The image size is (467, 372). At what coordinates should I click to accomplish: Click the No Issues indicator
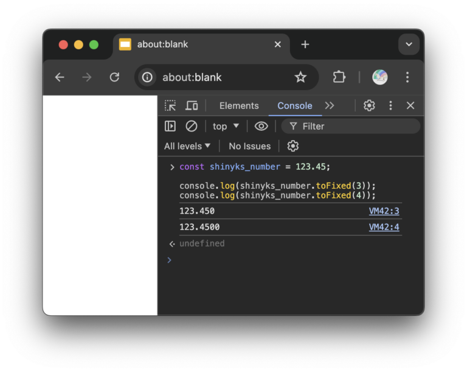(249, 146)
